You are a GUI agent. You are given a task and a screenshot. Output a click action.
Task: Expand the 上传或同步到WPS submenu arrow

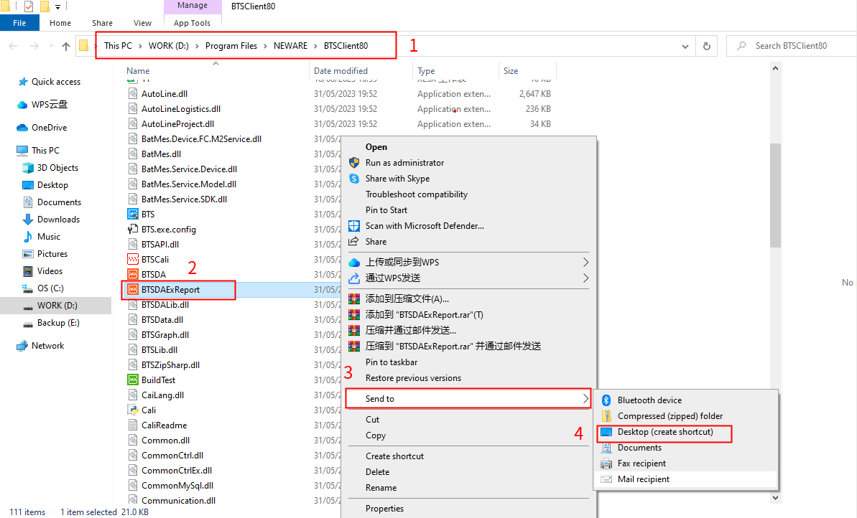click(x=586, y=262)
